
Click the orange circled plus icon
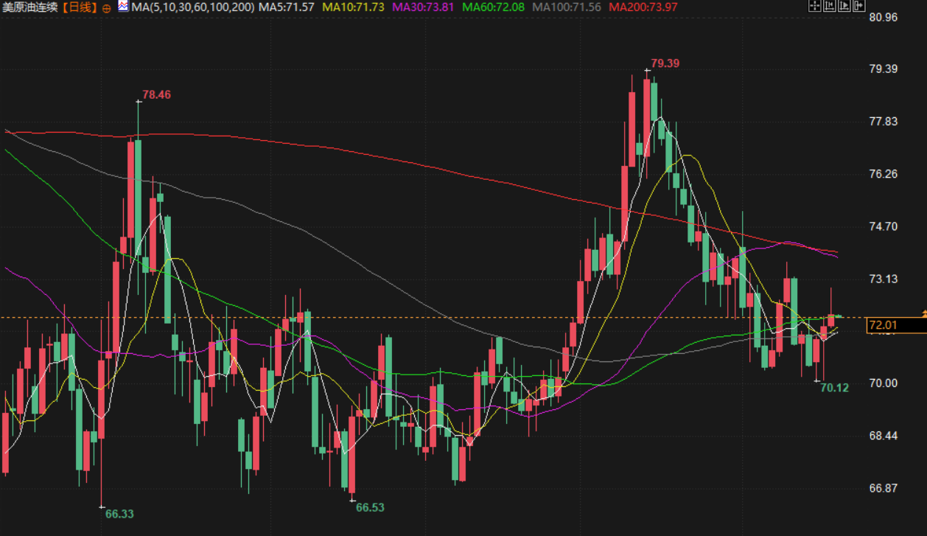107,8
